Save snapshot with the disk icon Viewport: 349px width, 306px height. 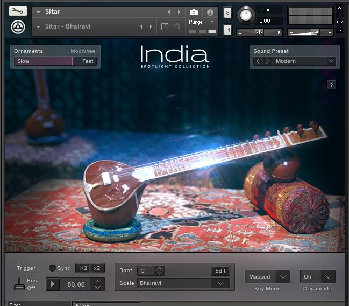165,27
